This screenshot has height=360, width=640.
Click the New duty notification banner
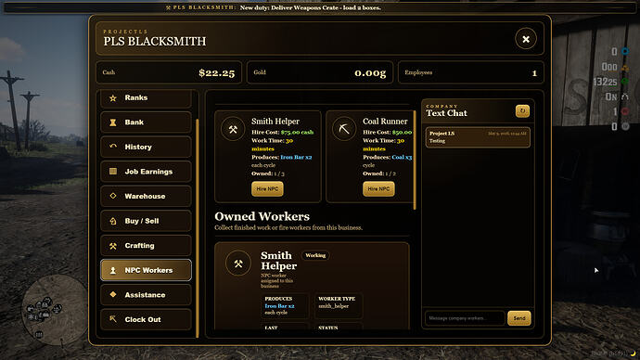pos(320,7)
